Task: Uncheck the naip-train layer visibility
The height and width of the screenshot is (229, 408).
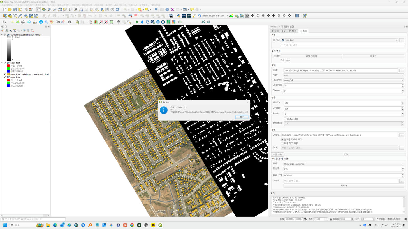Action: pyautogui.click(x=5, y=77)
